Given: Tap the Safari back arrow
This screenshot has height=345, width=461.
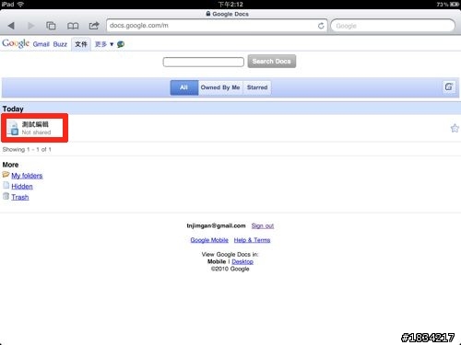Looking at the screenshot, I should click(11, 26).
